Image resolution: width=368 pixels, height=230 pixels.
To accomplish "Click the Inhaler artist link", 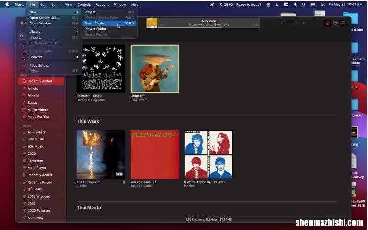I will (x=189, y=186).
